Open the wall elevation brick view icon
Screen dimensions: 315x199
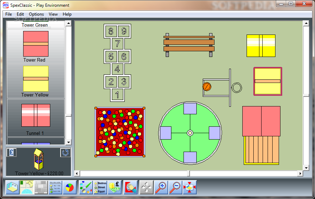[41, 187]
